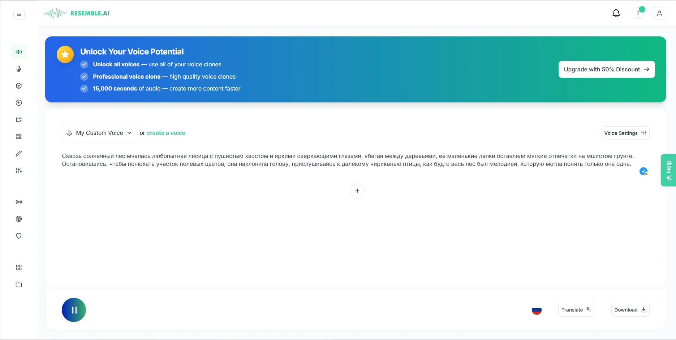676x340 pixels.
Task: Click the Resemble.AI logo
Action: tap(76, 13)
